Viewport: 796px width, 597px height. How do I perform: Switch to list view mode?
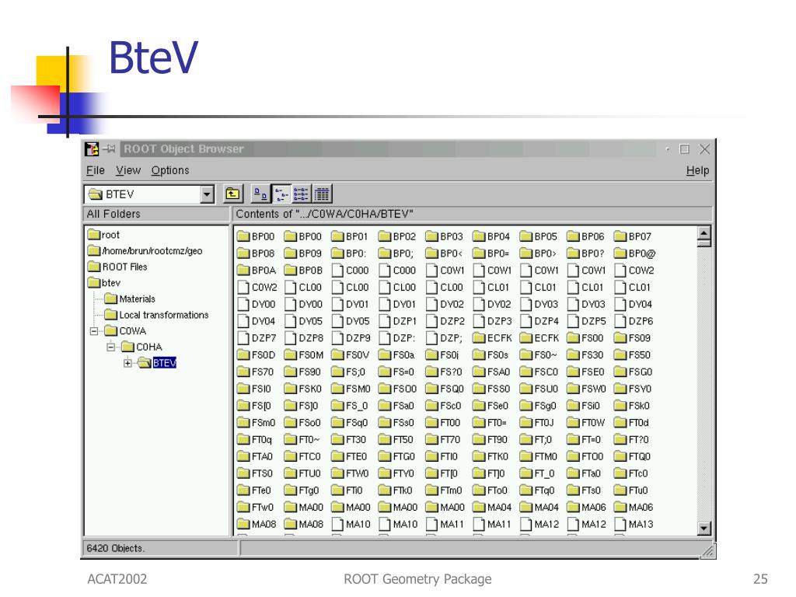301,194
